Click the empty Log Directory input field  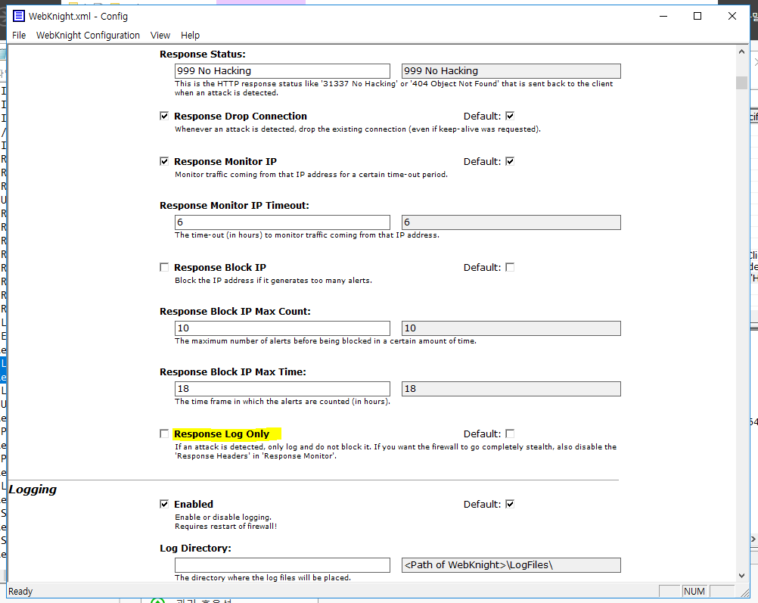coord(282,565)
